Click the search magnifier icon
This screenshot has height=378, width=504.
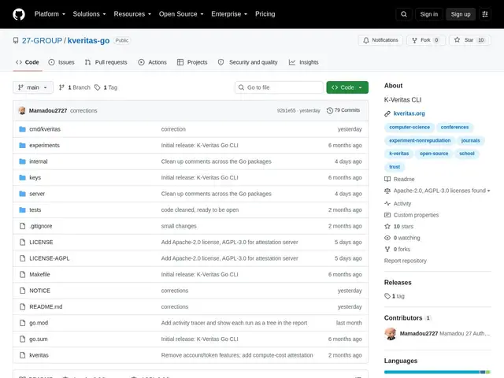click(x=404, y=14)
